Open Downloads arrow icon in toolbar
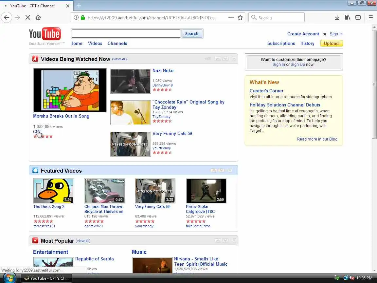Image resolution: width=377 pixels, height=283 pixels. point(337,17)
